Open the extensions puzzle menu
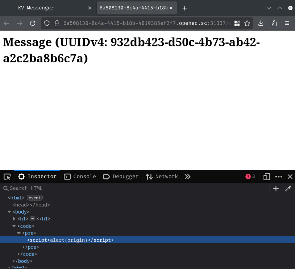Screen dimensions: 295x269 pos(274,23)
